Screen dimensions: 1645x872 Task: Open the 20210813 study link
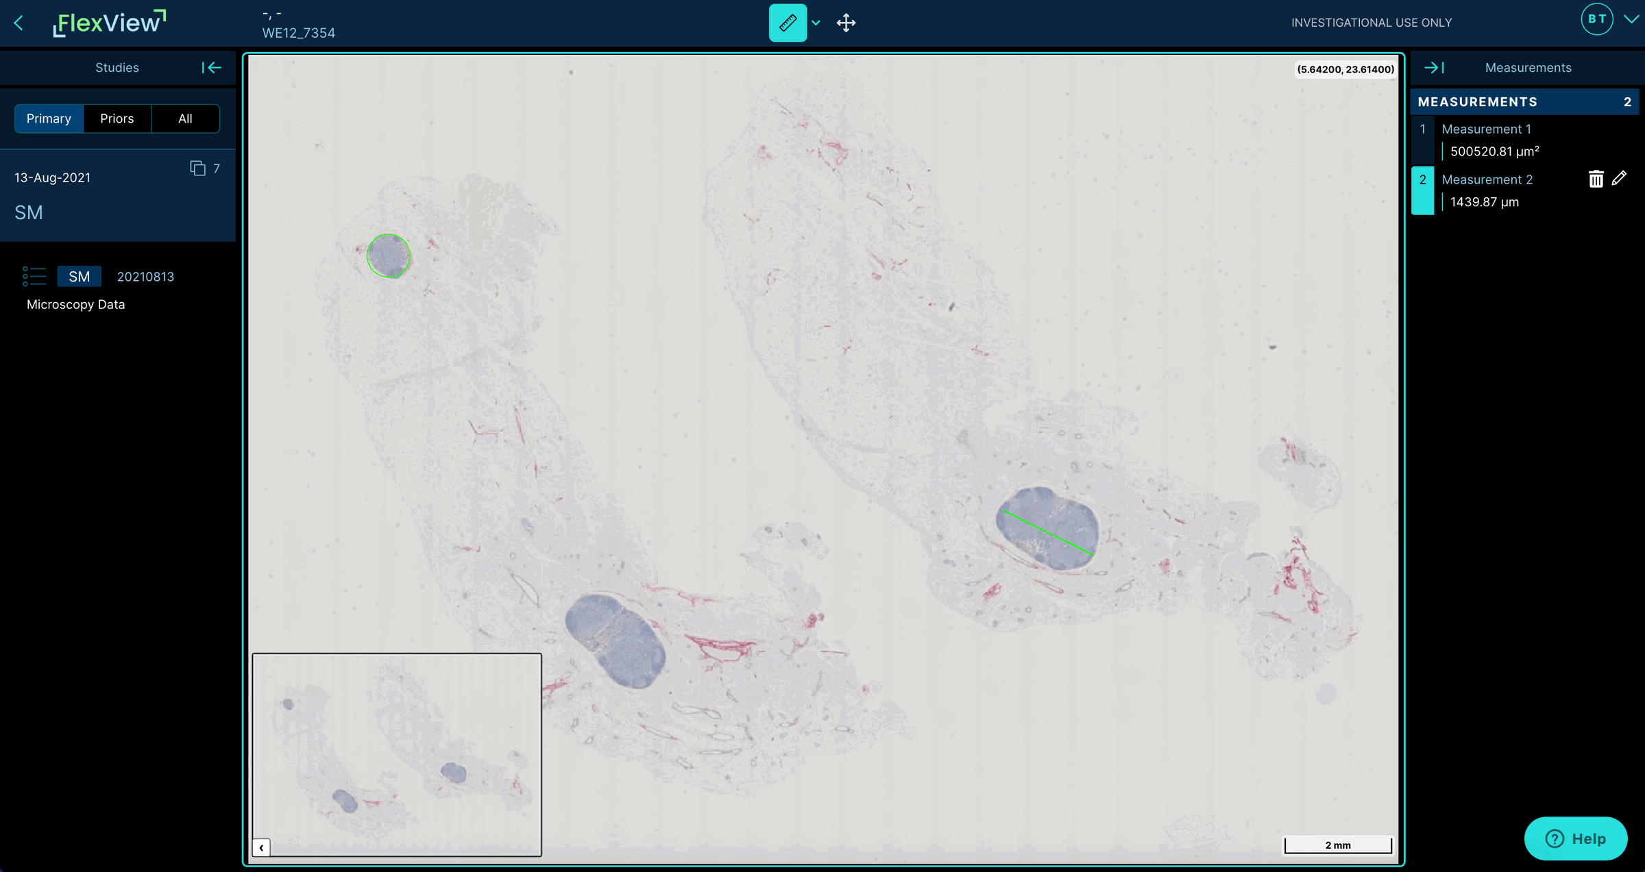point(145,276)
